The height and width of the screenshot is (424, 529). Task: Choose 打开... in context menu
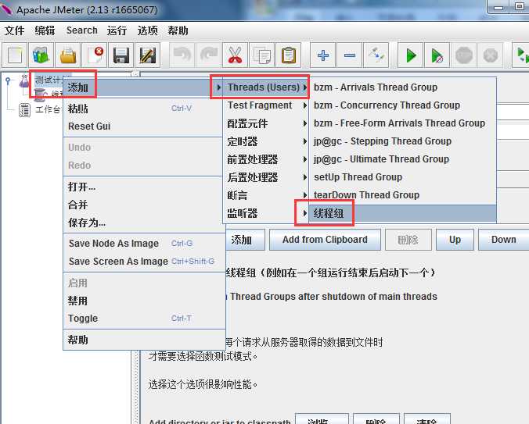(x=144, y=187)
